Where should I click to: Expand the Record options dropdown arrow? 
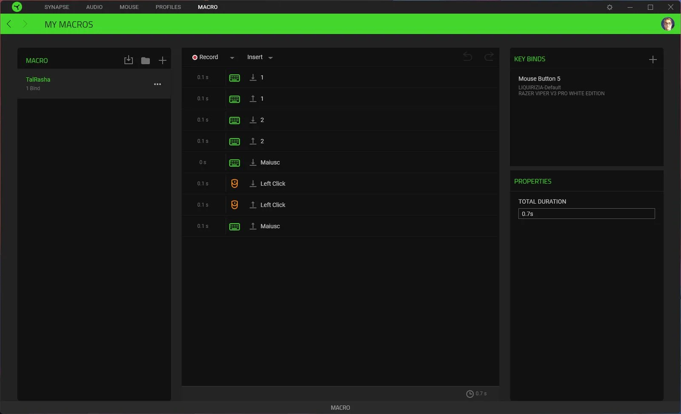pyautogui.click(x=232, y=57)
